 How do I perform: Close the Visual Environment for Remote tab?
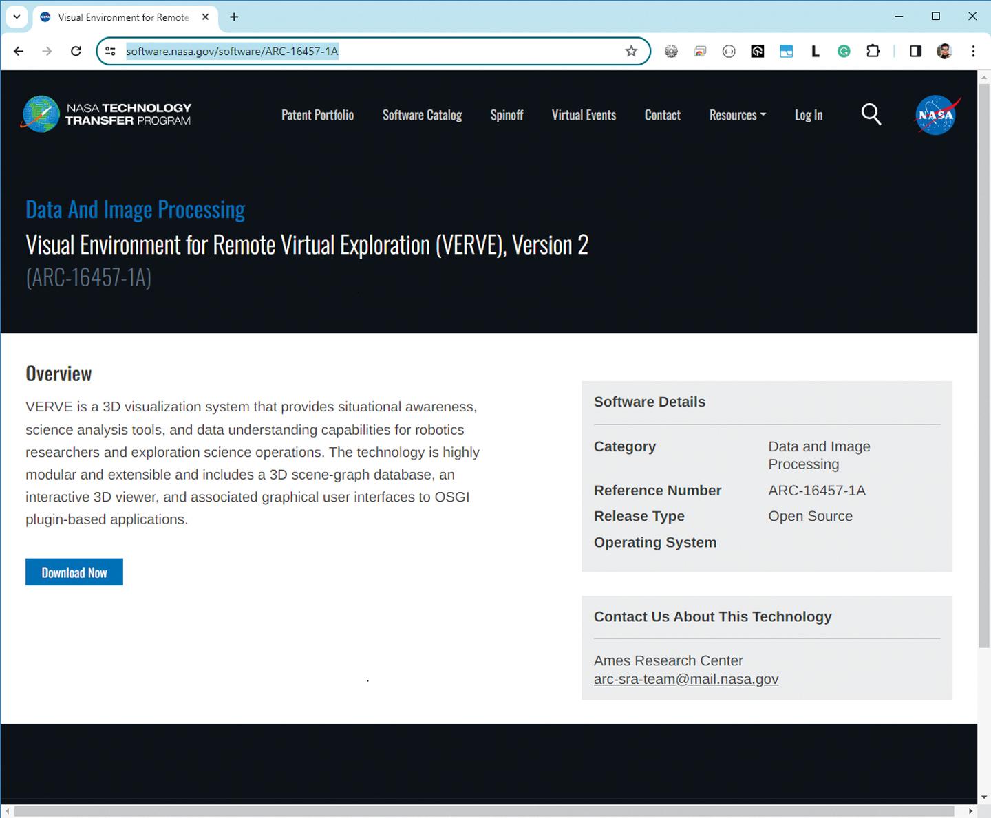point(205,17)
